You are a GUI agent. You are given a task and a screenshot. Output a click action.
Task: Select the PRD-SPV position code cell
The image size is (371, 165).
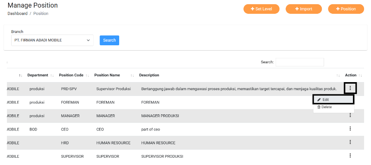pyautogui.click(x=69, y=89)
